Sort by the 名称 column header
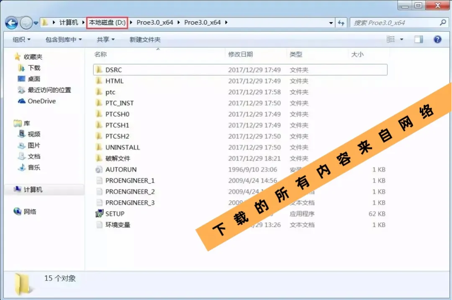 point(100,54)
